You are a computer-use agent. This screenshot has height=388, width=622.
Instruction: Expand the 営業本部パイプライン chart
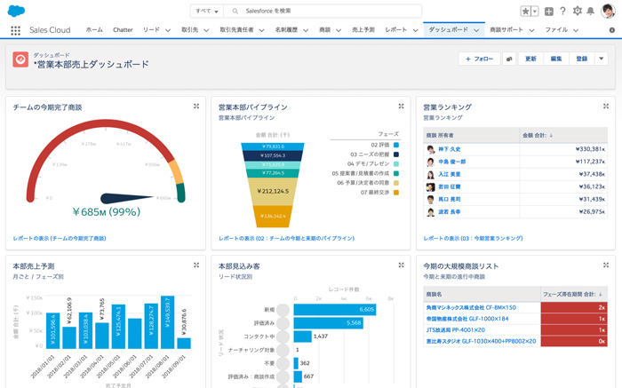point(401,107)
